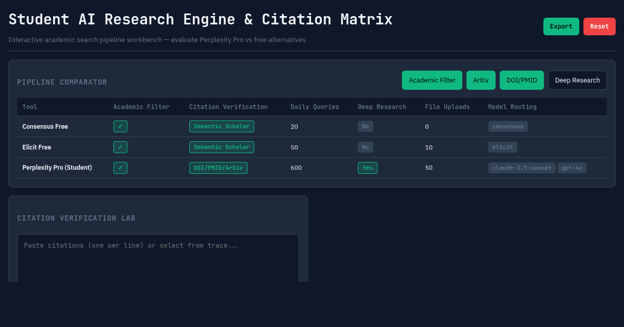
Task: Click the Pipeline Comparator heading
Action: 62,82
